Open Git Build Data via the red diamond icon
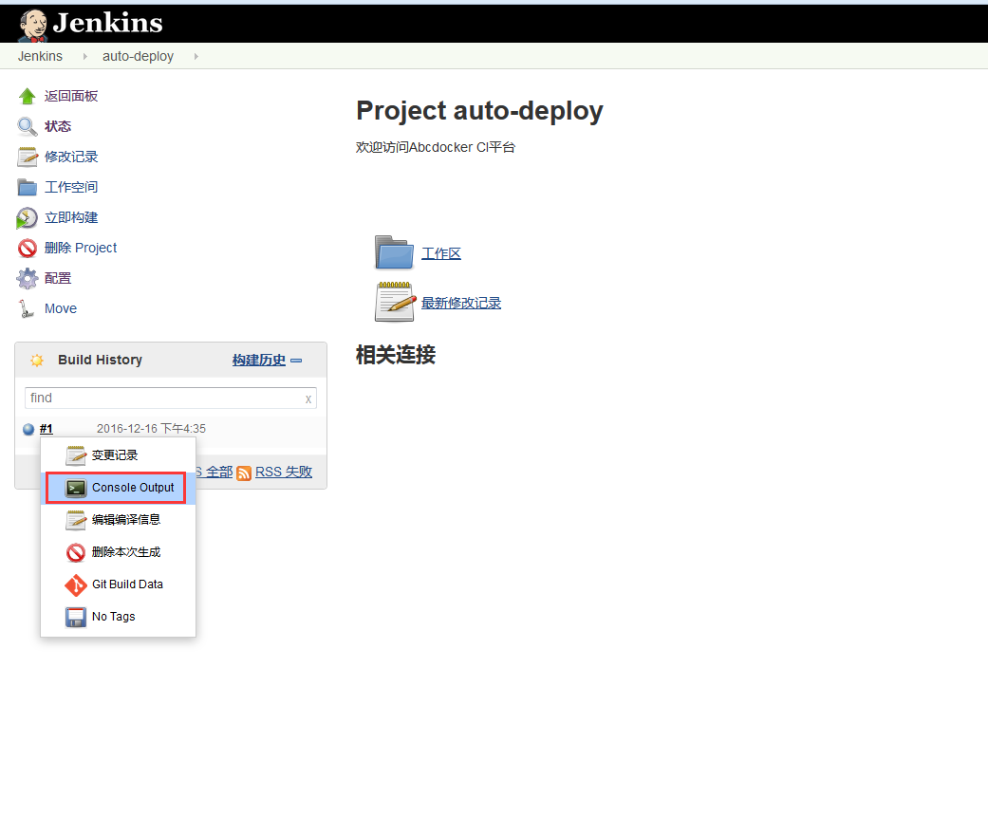 click(75, 584)
